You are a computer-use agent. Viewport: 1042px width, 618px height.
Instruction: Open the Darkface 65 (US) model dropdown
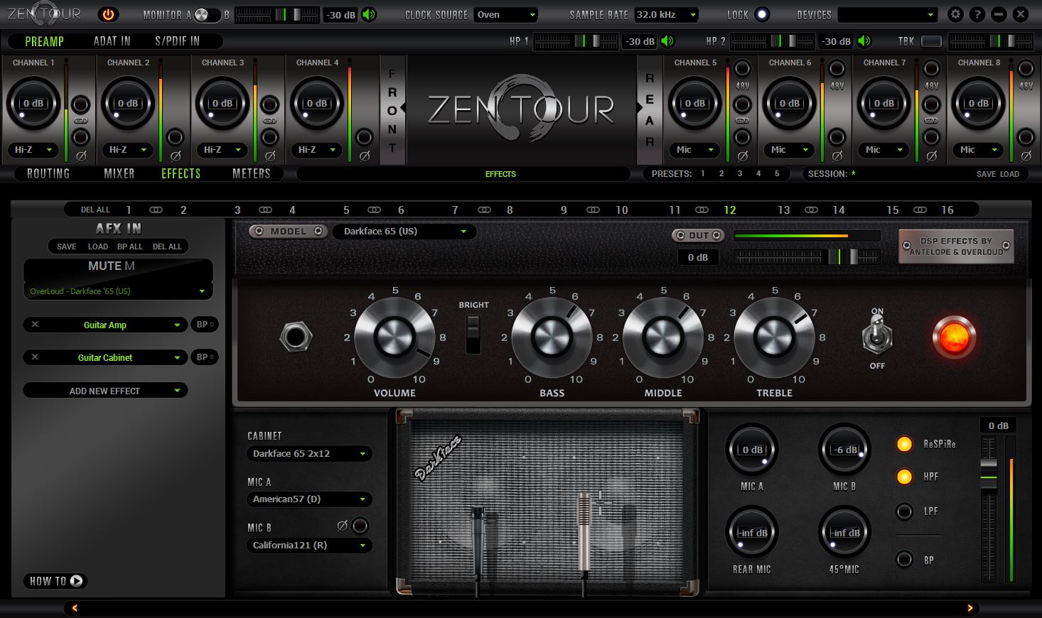point(404,232)
